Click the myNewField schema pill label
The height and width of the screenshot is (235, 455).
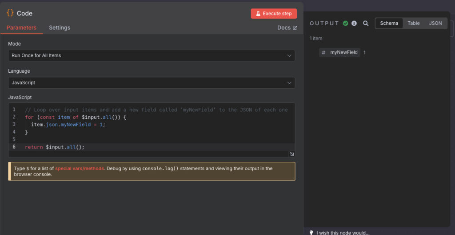[x=343, y=52]
